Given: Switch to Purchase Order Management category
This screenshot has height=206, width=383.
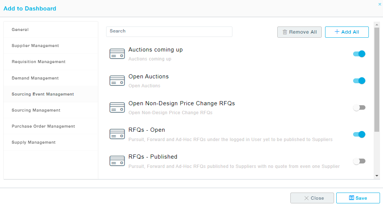Looking at the screenshot, I should pos(43,126).
